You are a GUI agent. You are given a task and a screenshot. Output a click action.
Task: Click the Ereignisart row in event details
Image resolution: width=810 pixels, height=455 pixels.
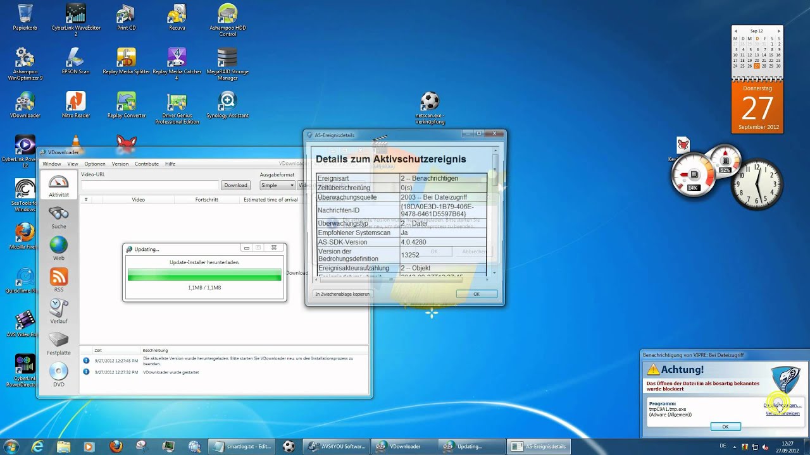(x=401, y=178)
